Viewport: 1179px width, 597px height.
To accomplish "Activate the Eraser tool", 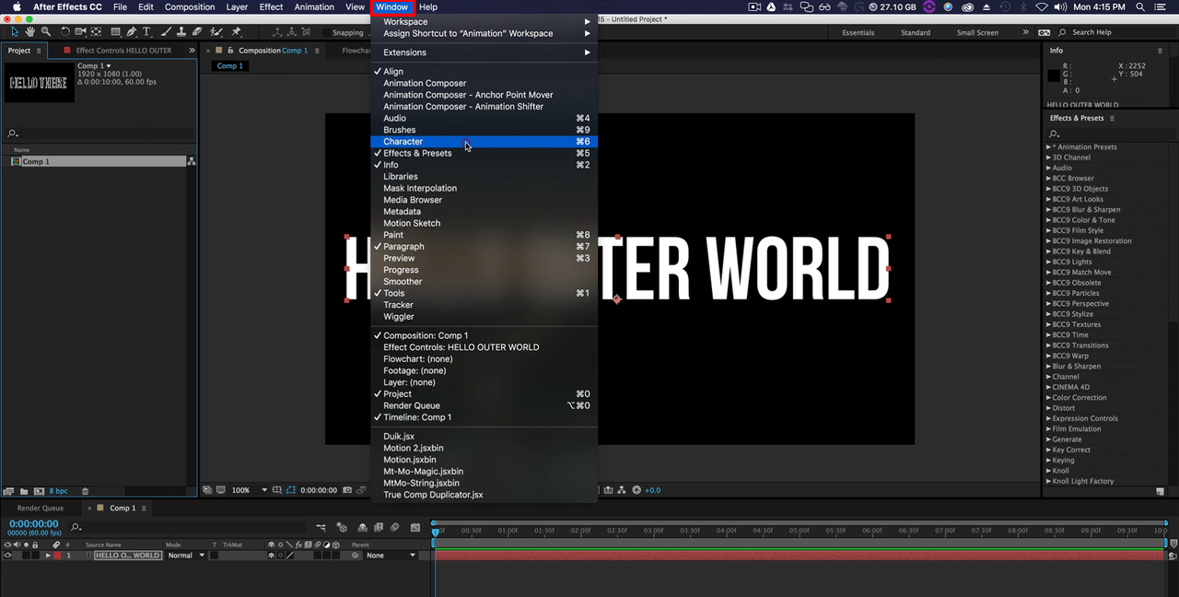I will pyautogui.click(x=197, y=32).
